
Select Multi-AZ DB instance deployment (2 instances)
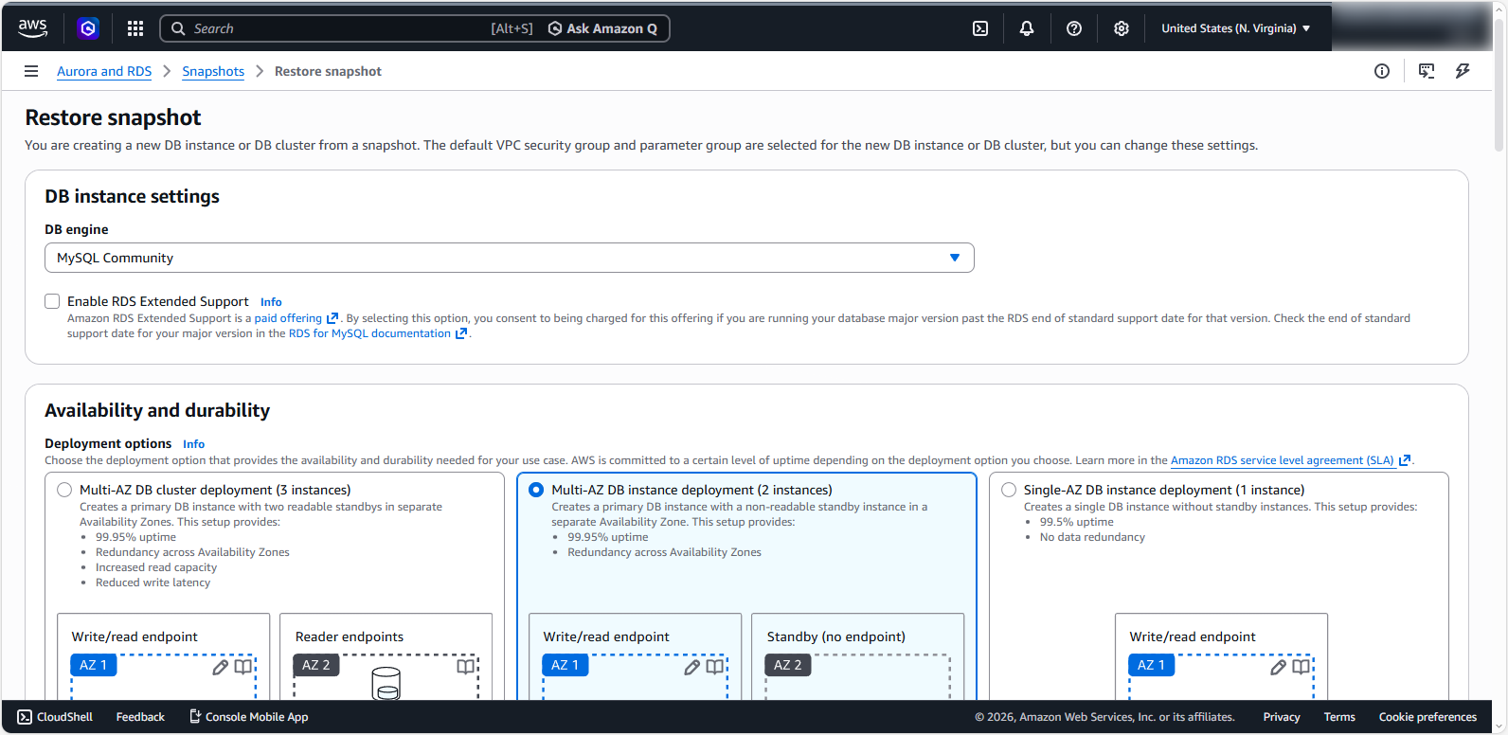pyautogui.click(x=536, y=490)
